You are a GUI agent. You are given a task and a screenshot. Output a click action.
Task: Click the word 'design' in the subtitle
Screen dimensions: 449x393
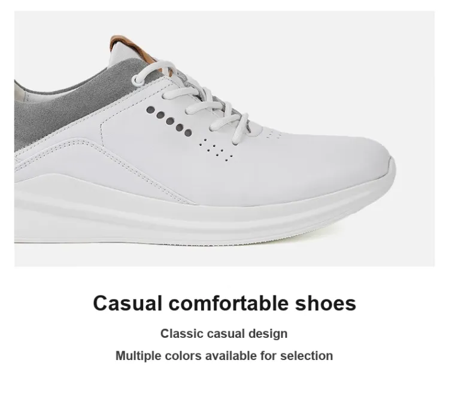coord(268,334)
